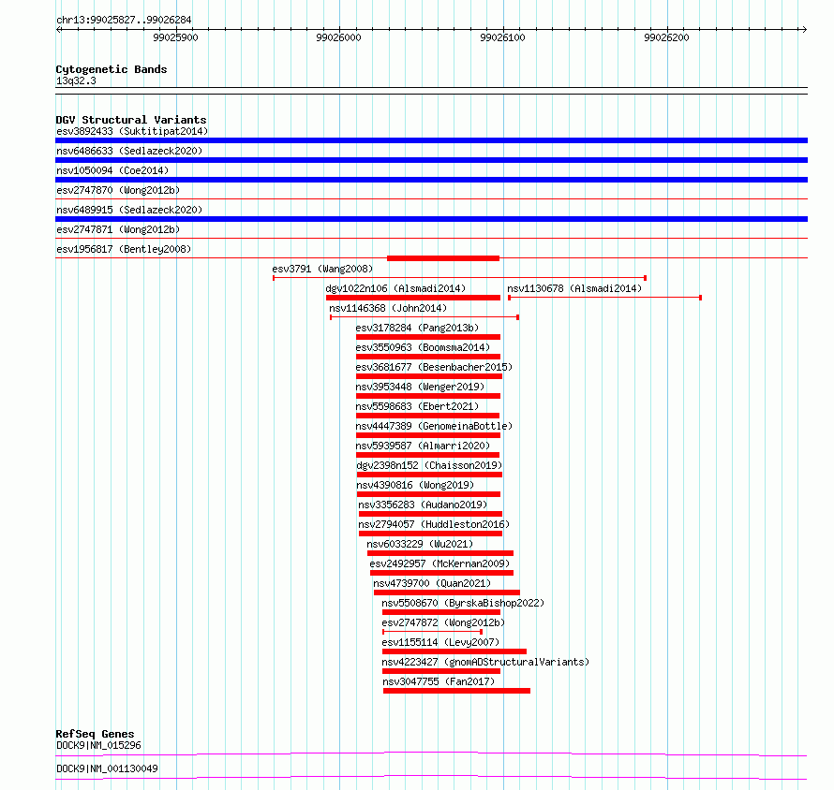Click the 99025900 ruler position
Viewport: 834px width, 790px height.
pos(175,37)
